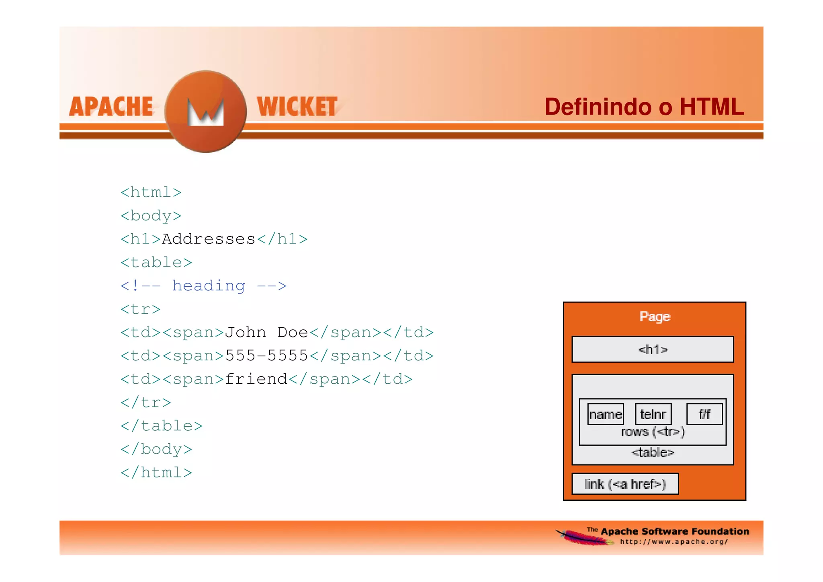823x582 pixels.
Task: Click the WICKET word in header
Action: (297, 107)
